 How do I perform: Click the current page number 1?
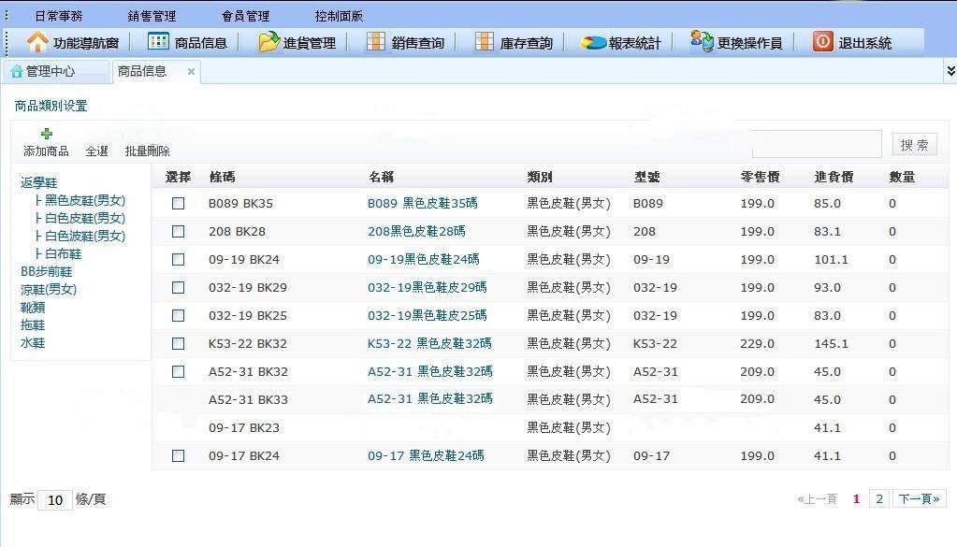pyautogui.click(x=856, y=498)
